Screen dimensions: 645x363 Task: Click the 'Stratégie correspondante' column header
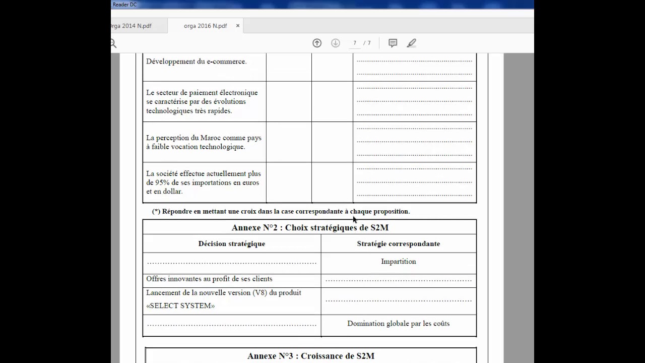pos(399,244)
